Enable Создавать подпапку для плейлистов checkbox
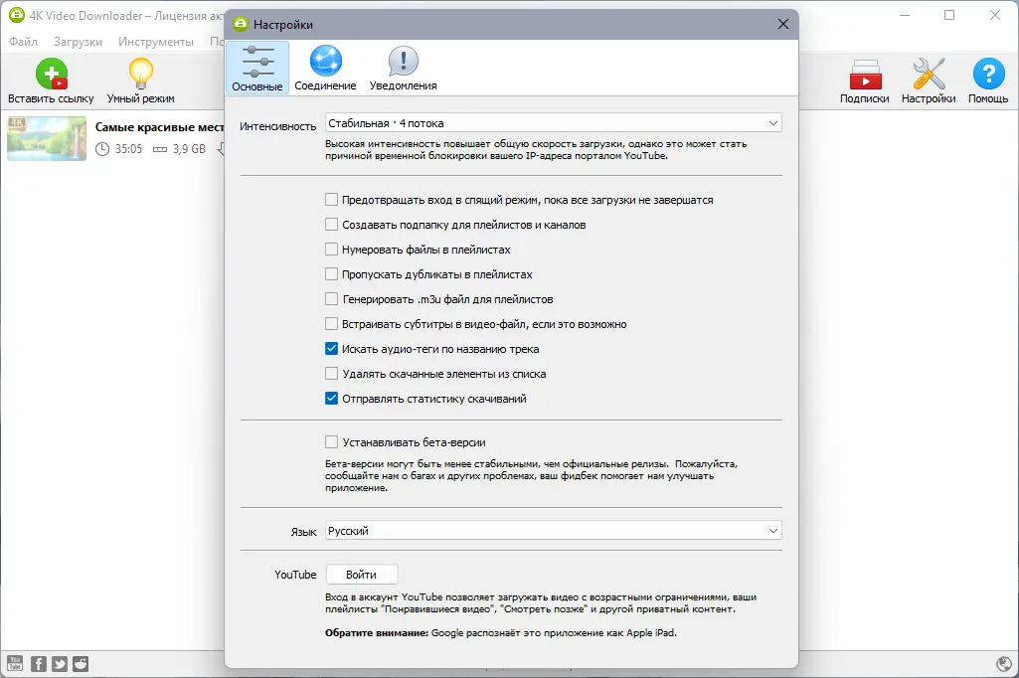The height and width of the screenshot is (678, 1019). coord(331,225)
